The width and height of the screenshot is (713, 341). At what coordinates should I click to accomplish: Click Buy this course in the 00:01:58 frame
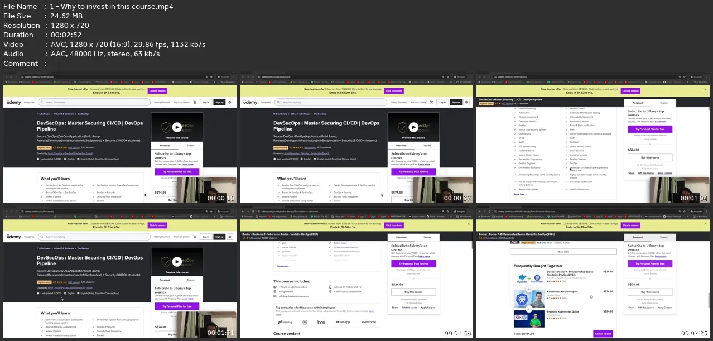pyautogui.click(x=413, y=292)
